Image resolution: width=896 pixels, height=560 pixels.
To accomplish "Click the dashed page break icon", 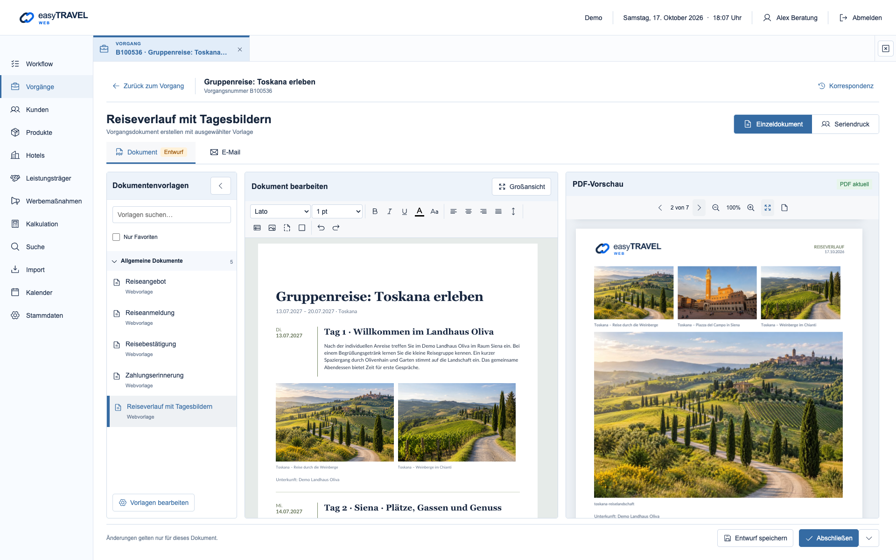I will [287, 228].
